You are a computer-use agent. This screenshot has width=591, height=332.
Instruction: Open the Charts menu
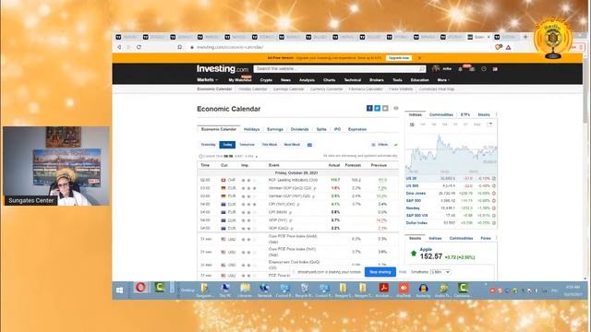tap(329, 80)
